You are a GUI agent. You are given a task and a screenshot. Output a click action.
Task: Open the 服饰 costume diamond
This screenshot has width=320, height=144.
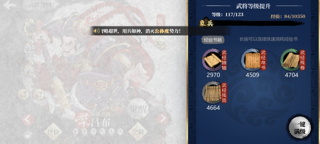click(x=161, y=44)
